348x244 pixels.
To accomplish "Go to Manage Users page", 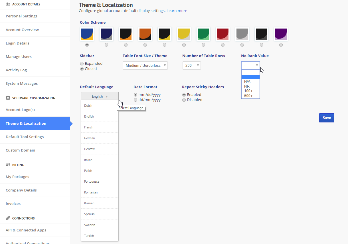I will pyautogui.click(x=19, y=57).
